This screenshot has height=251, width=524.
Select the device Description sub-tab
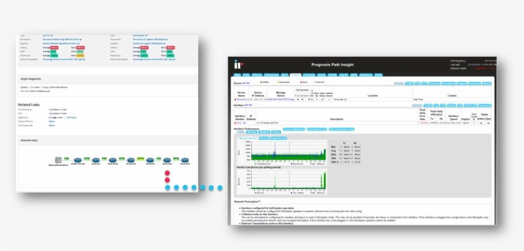pos(449,83)
